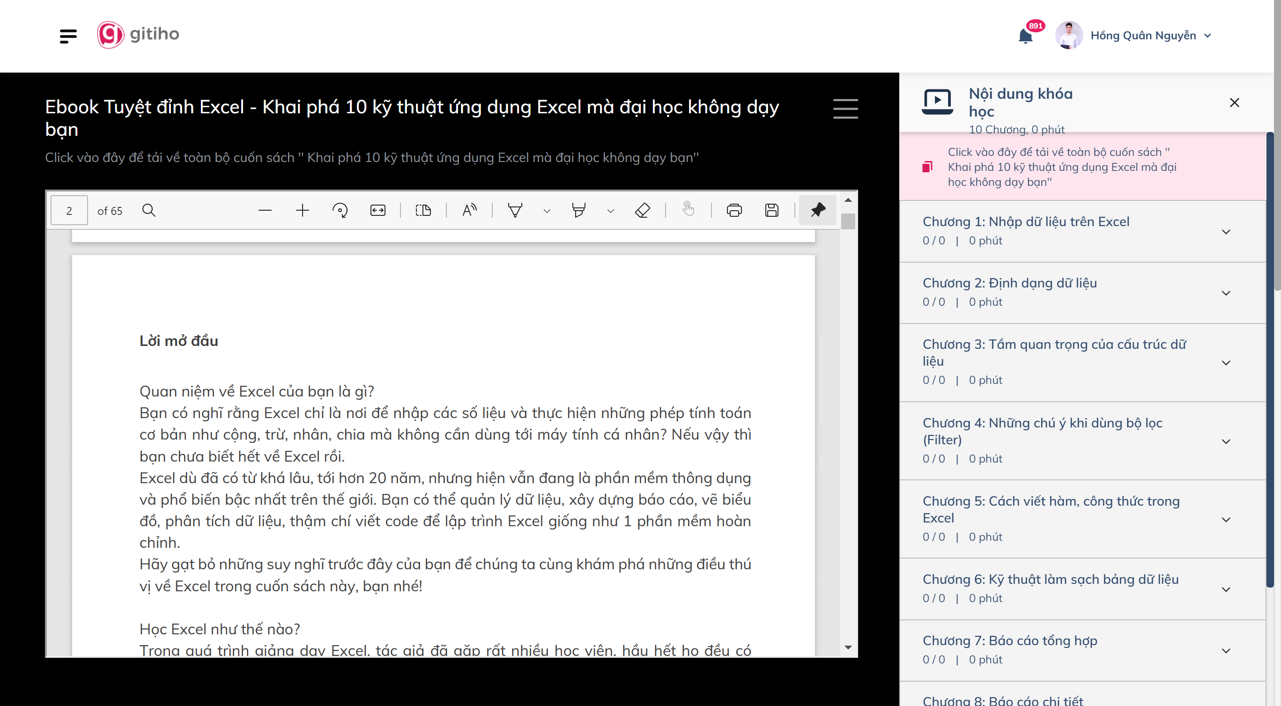Click 'Học Excel như thế nào?' line in PDF
Image resolution: width=1281 pixels, height=706 pixels.
(x=219, y=629)
